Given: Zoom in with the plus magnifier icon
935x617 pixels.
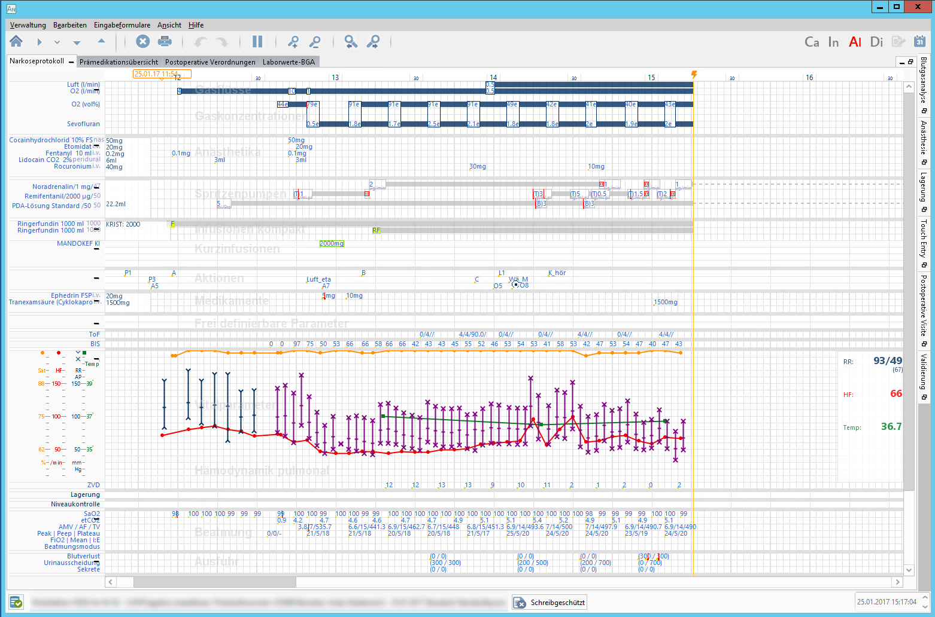Looking at the screenshot, I should (293, 41).
